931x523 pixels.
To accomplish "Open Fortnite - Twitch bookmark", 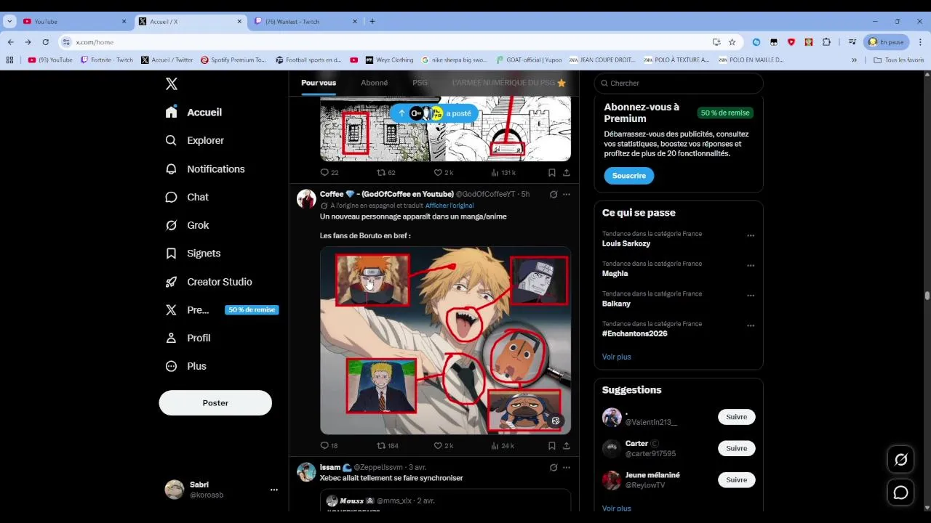I will (107, 60).
